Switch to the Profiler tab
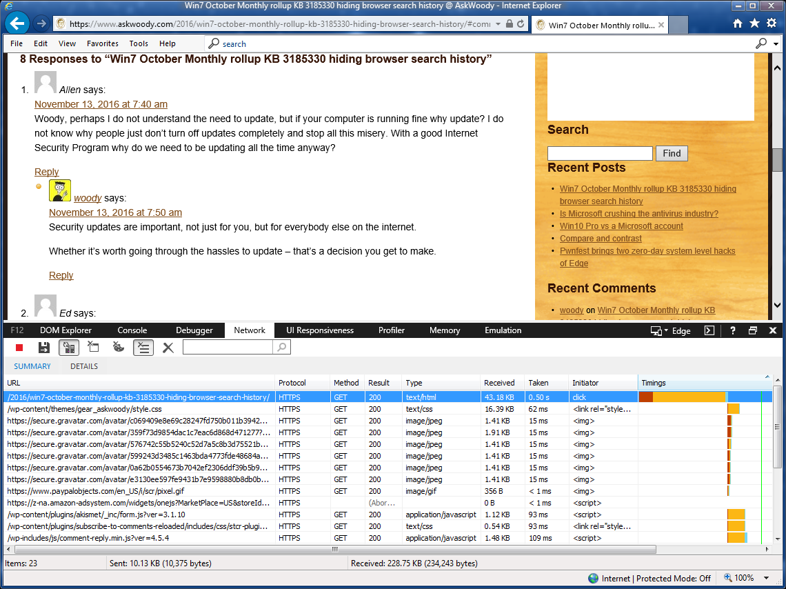786x589 pixels. 392,330
